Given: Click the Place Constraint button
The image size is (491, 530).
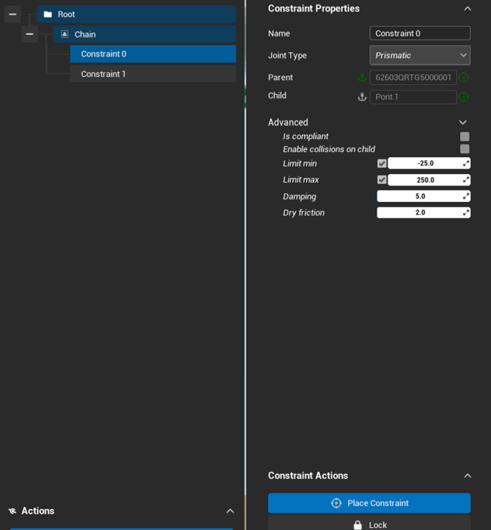Looking at the screenshot, I should (x=369, y=503).
